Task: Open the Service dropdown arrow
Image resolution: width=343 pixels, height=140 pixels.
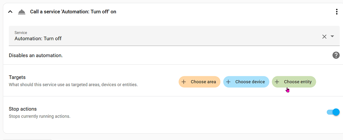Action: (332, 36)
